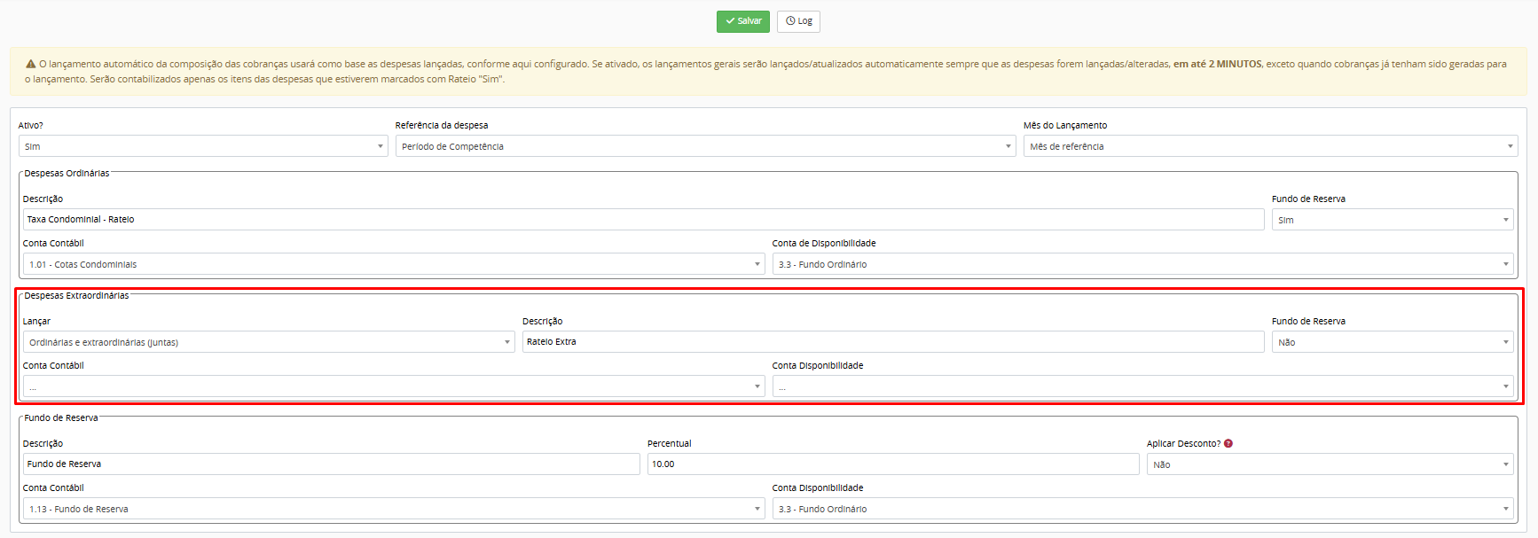Open Fundo de Reserva dropdown in Despesas Ordinárias
Image resolution: width=1538 pixels, height=538 pixels.
1392,220
